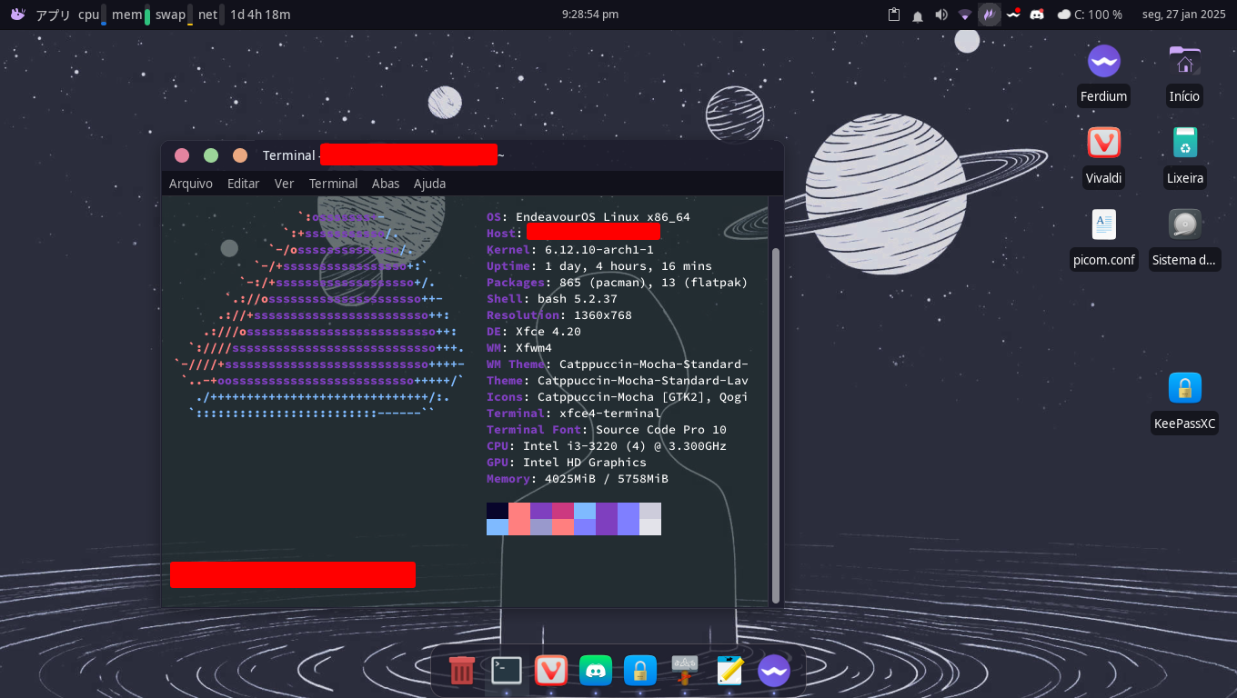The image size is (1237, 698).
Task: Click the highlighted purple flame tray icon
Action: (x=990, y=15)
